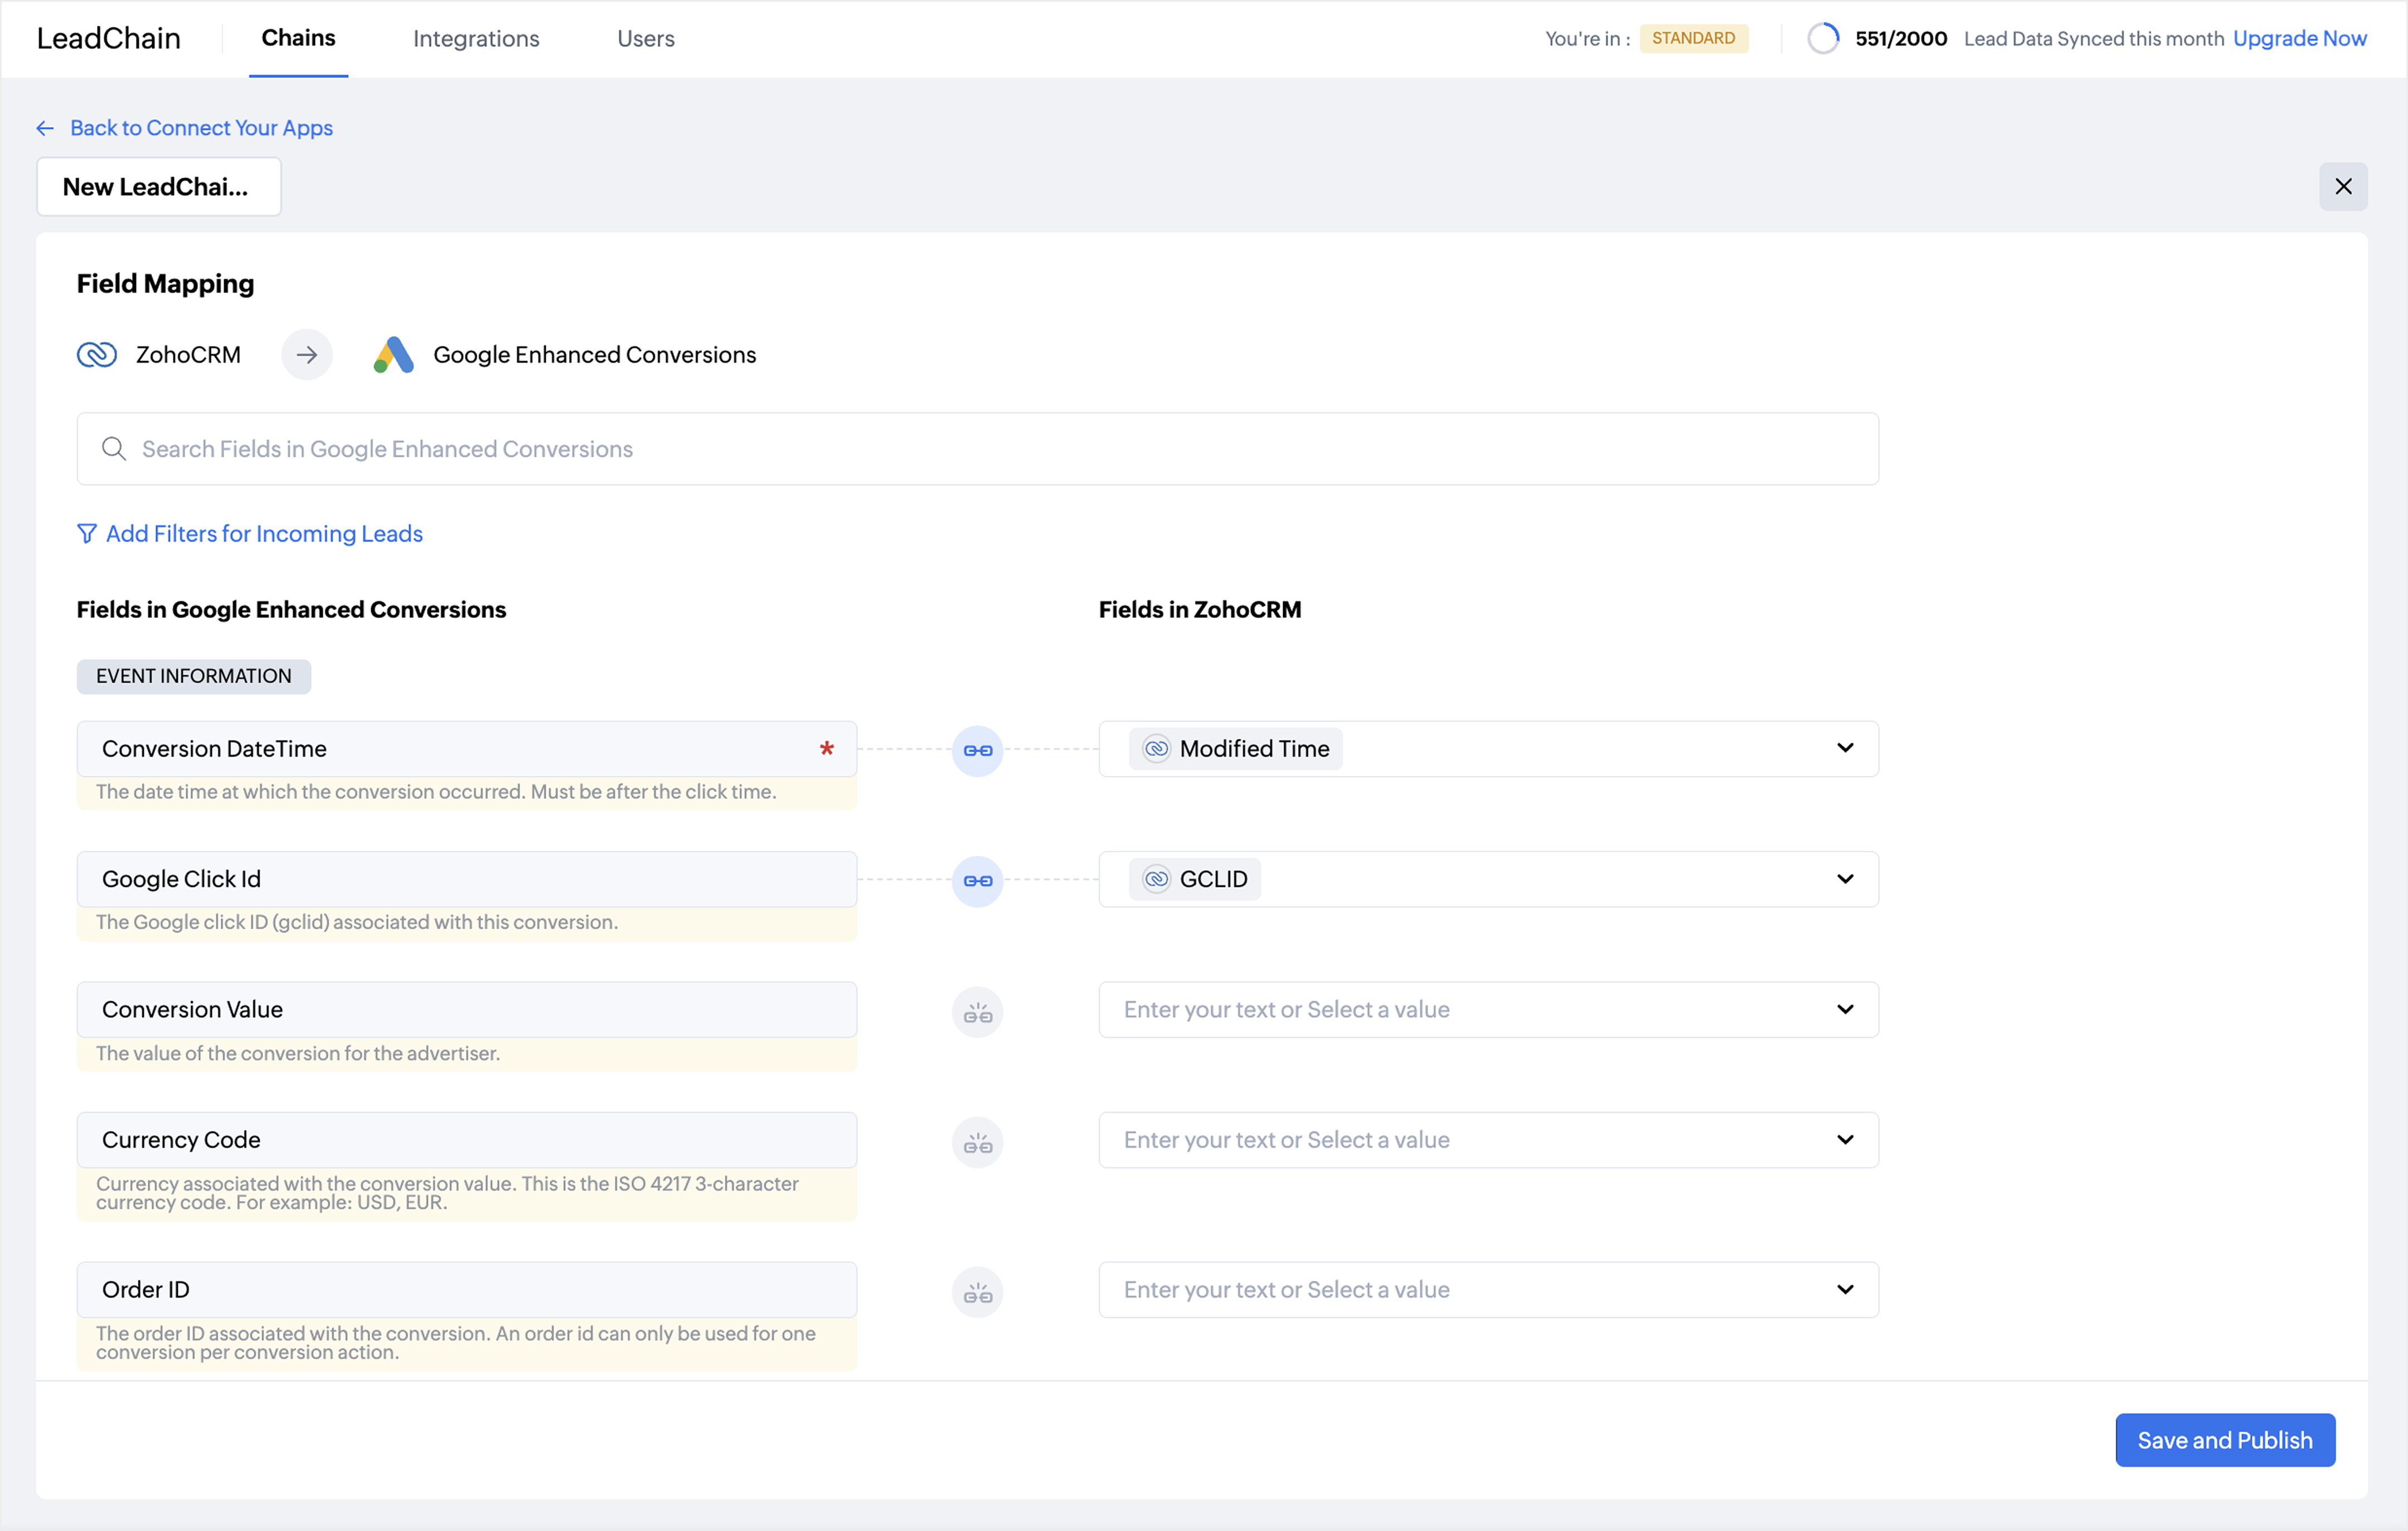Image resolution: width=2408 pixels, height=1531 pixels.
Task: Toggle link for Currency Code field
Action: point(977,1143)
